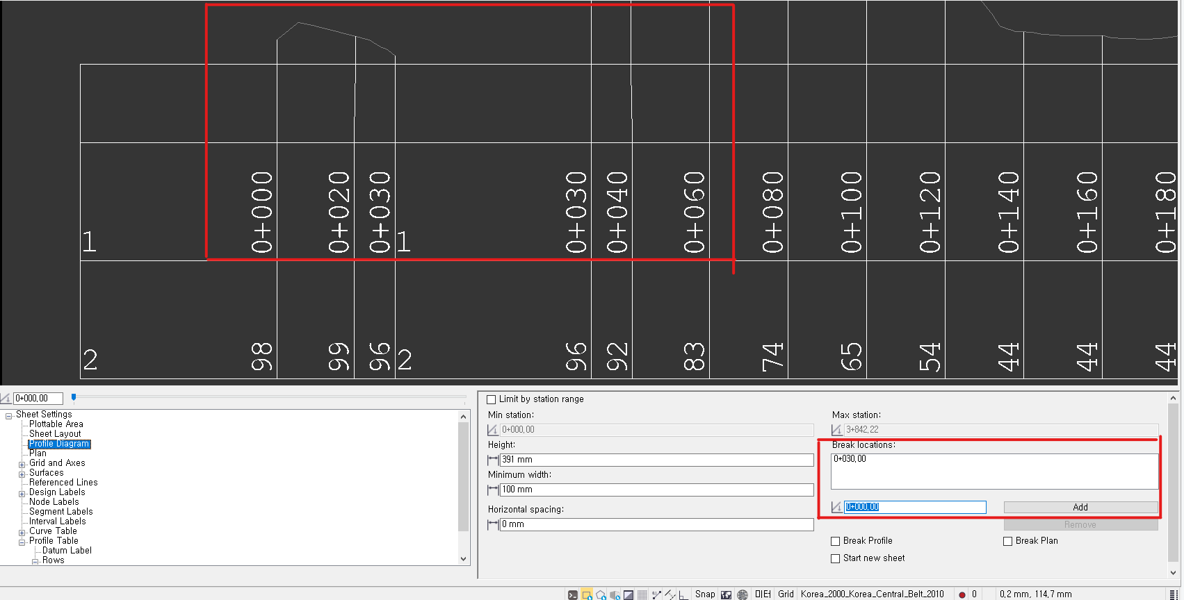The width and height of the screenshot is (1184, 600).
Task: Toggle Grid in the status bar
Action: (x=786, y=594)
